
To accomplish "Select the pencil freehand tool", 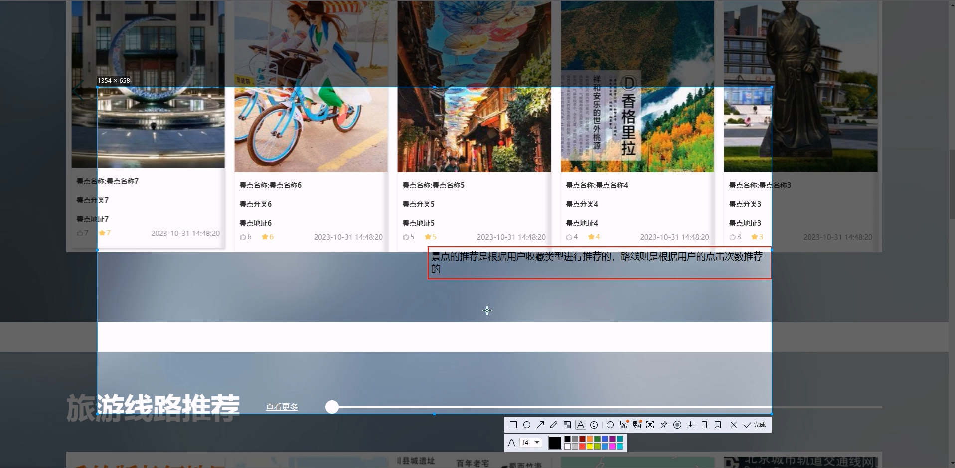I will click(x=554, y=425).
